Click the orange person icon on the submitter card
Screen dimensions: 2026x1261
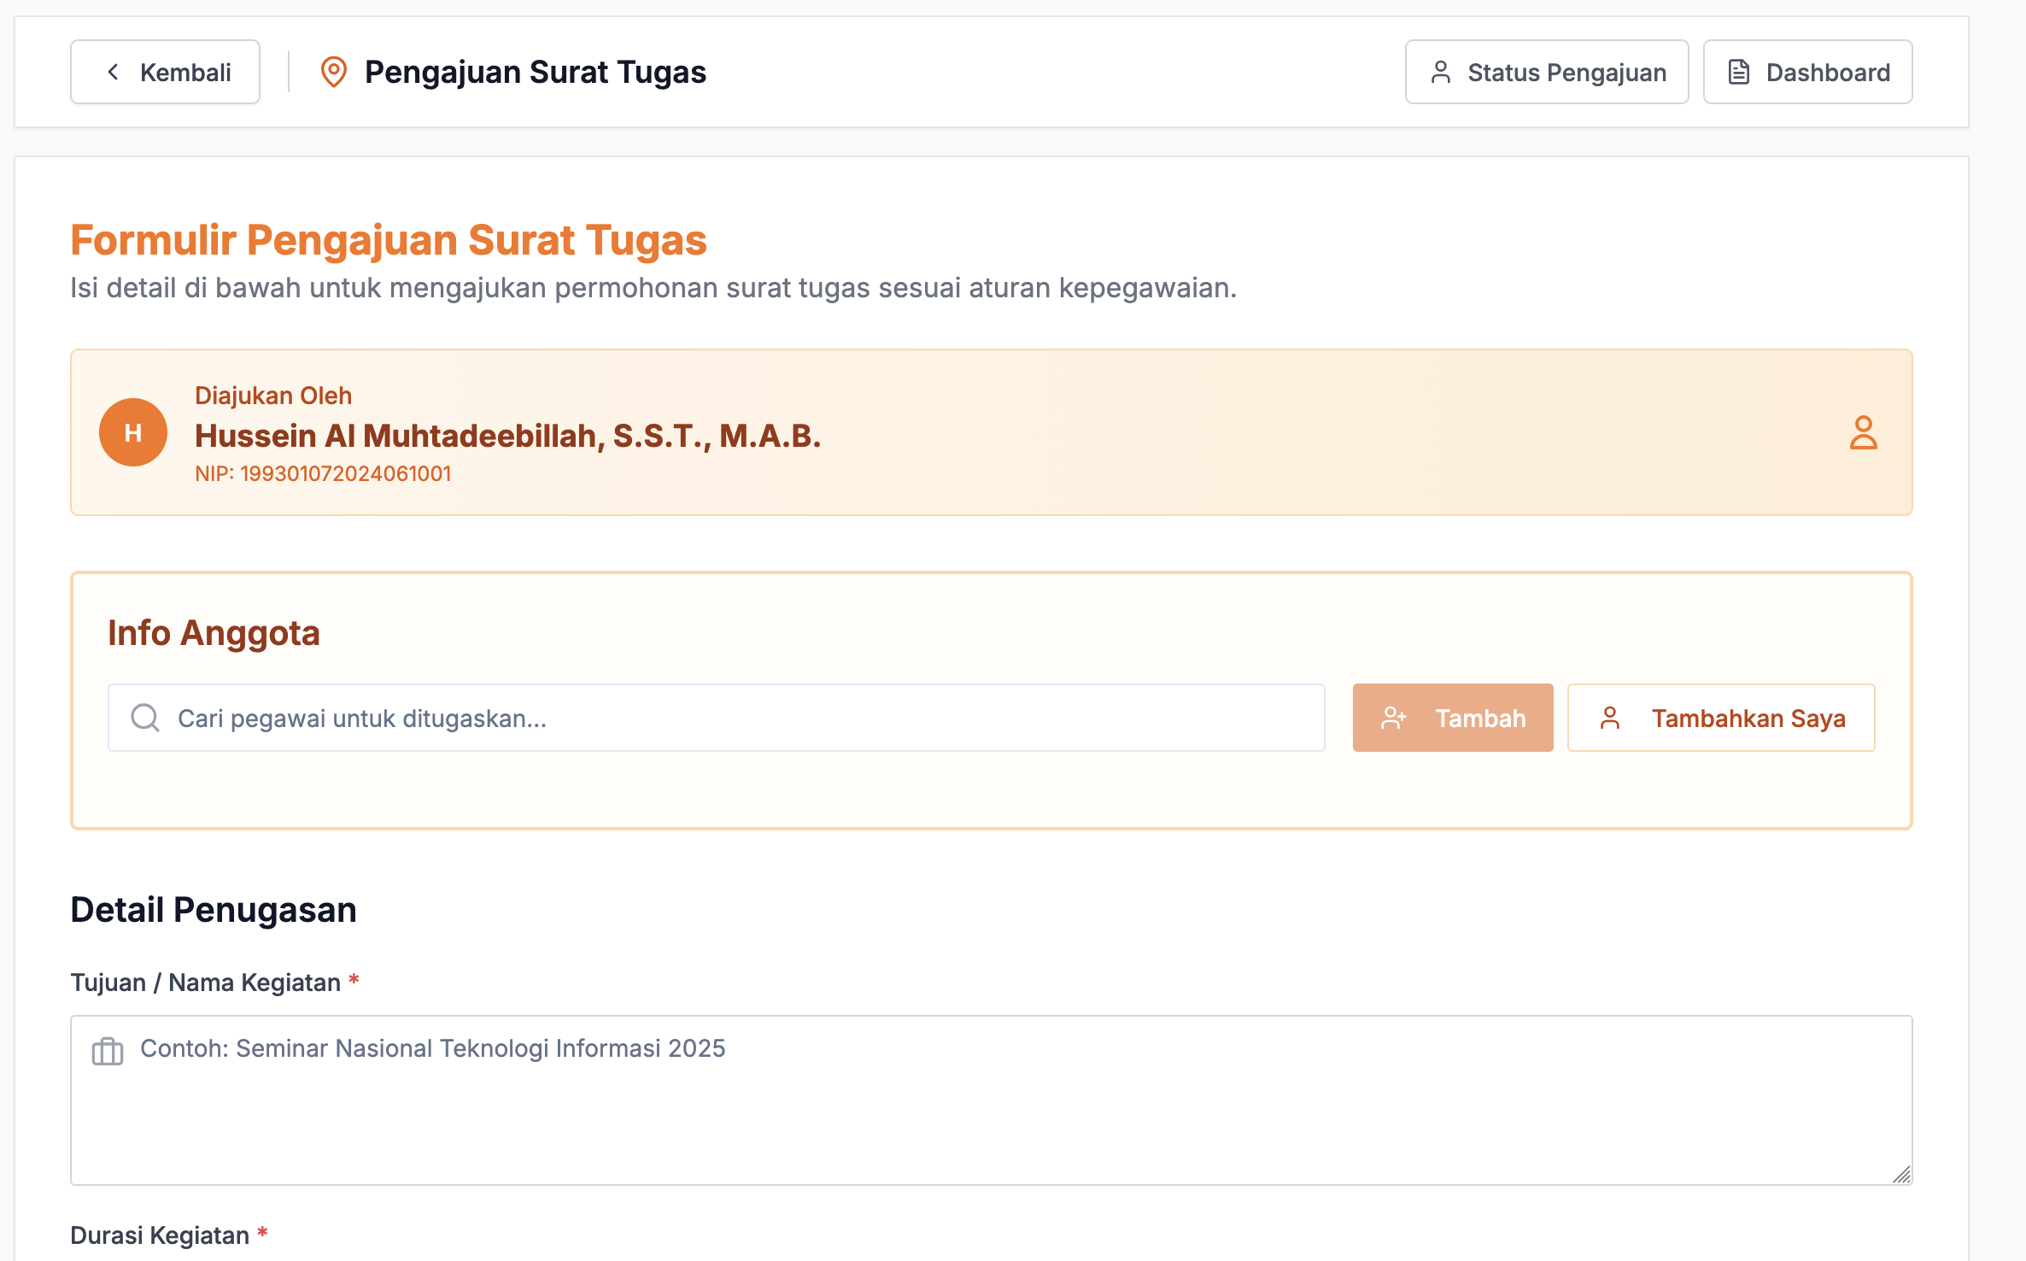[1864, 433]
